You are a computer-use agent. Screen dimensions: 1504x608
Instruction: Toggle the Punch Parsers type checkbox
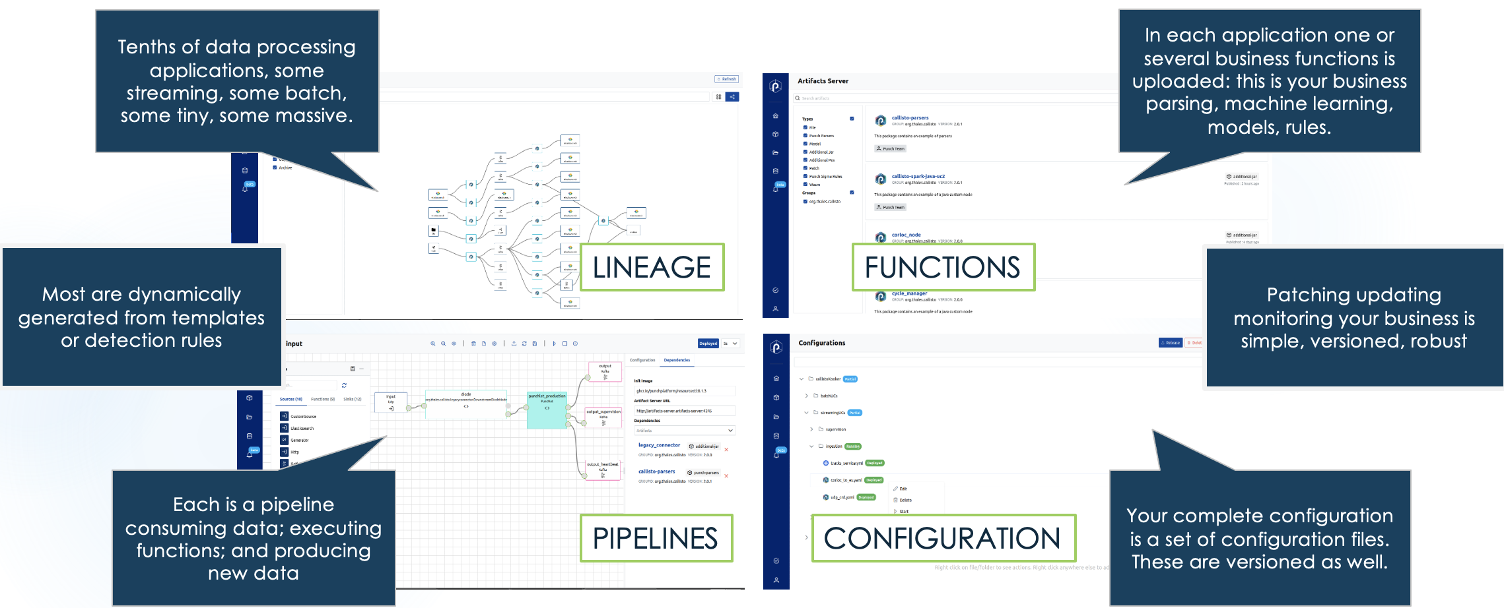coord(805,136)
